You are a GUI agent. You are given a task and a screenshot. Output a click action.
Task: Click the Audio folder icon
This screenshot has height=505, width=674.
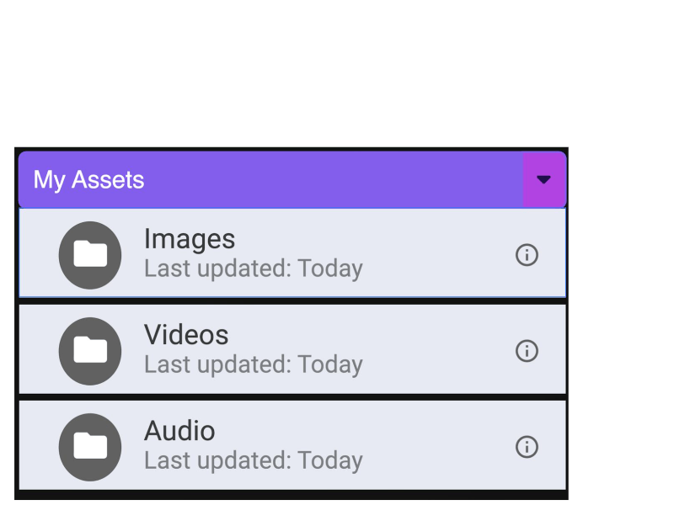coord(90,446)
